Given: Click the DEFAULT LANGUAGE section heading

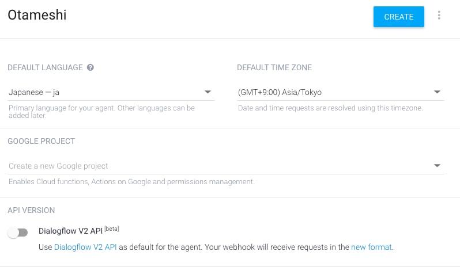Looking at the screenshot, I should (45, 67).
